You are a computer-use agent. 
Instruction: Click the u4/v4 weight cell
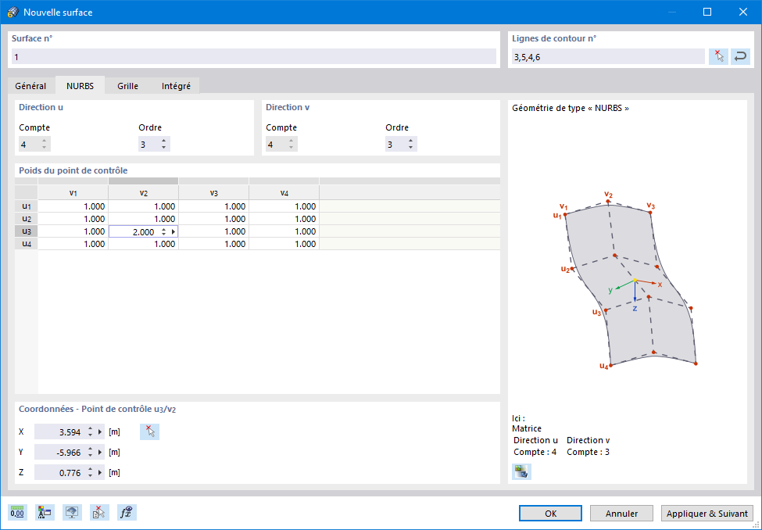[284, 244]
